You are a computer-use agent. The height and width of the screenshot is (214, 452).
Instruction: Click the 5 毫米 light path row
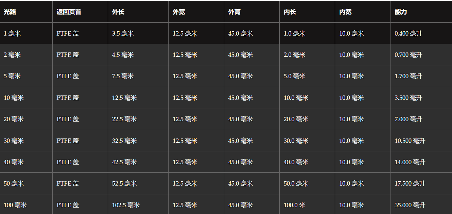point(226,76)
